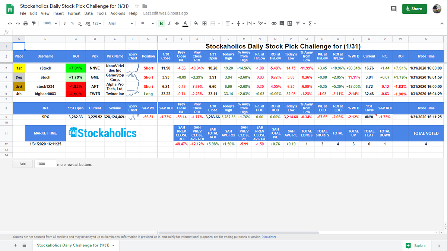Viewport: 447px width, 251px height.
Task: Open the Help menu
Action: tap(133, 13)
